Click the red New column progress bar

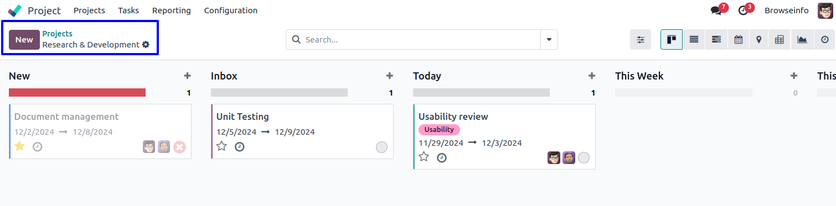point(77,93)
